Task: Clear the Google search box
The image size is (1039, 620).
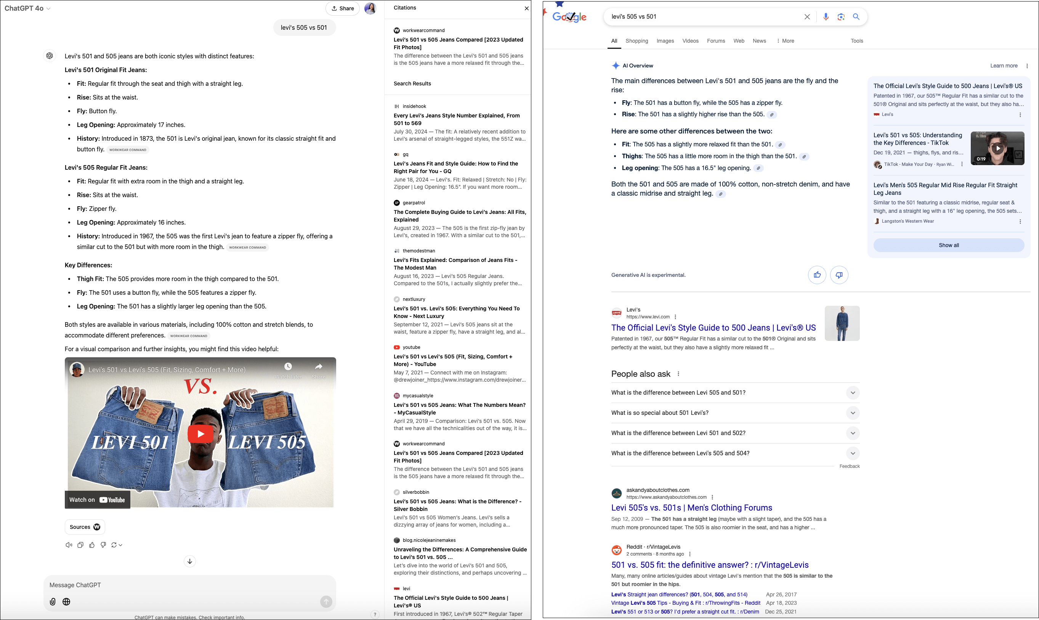Action: point(807,17)
